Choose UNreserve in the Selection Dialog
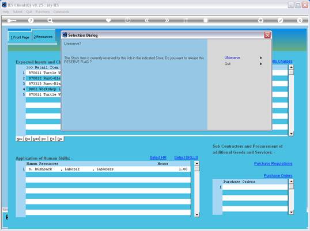Image resolution: width=310 pixels, height=231 pixels. click(232, 57)
